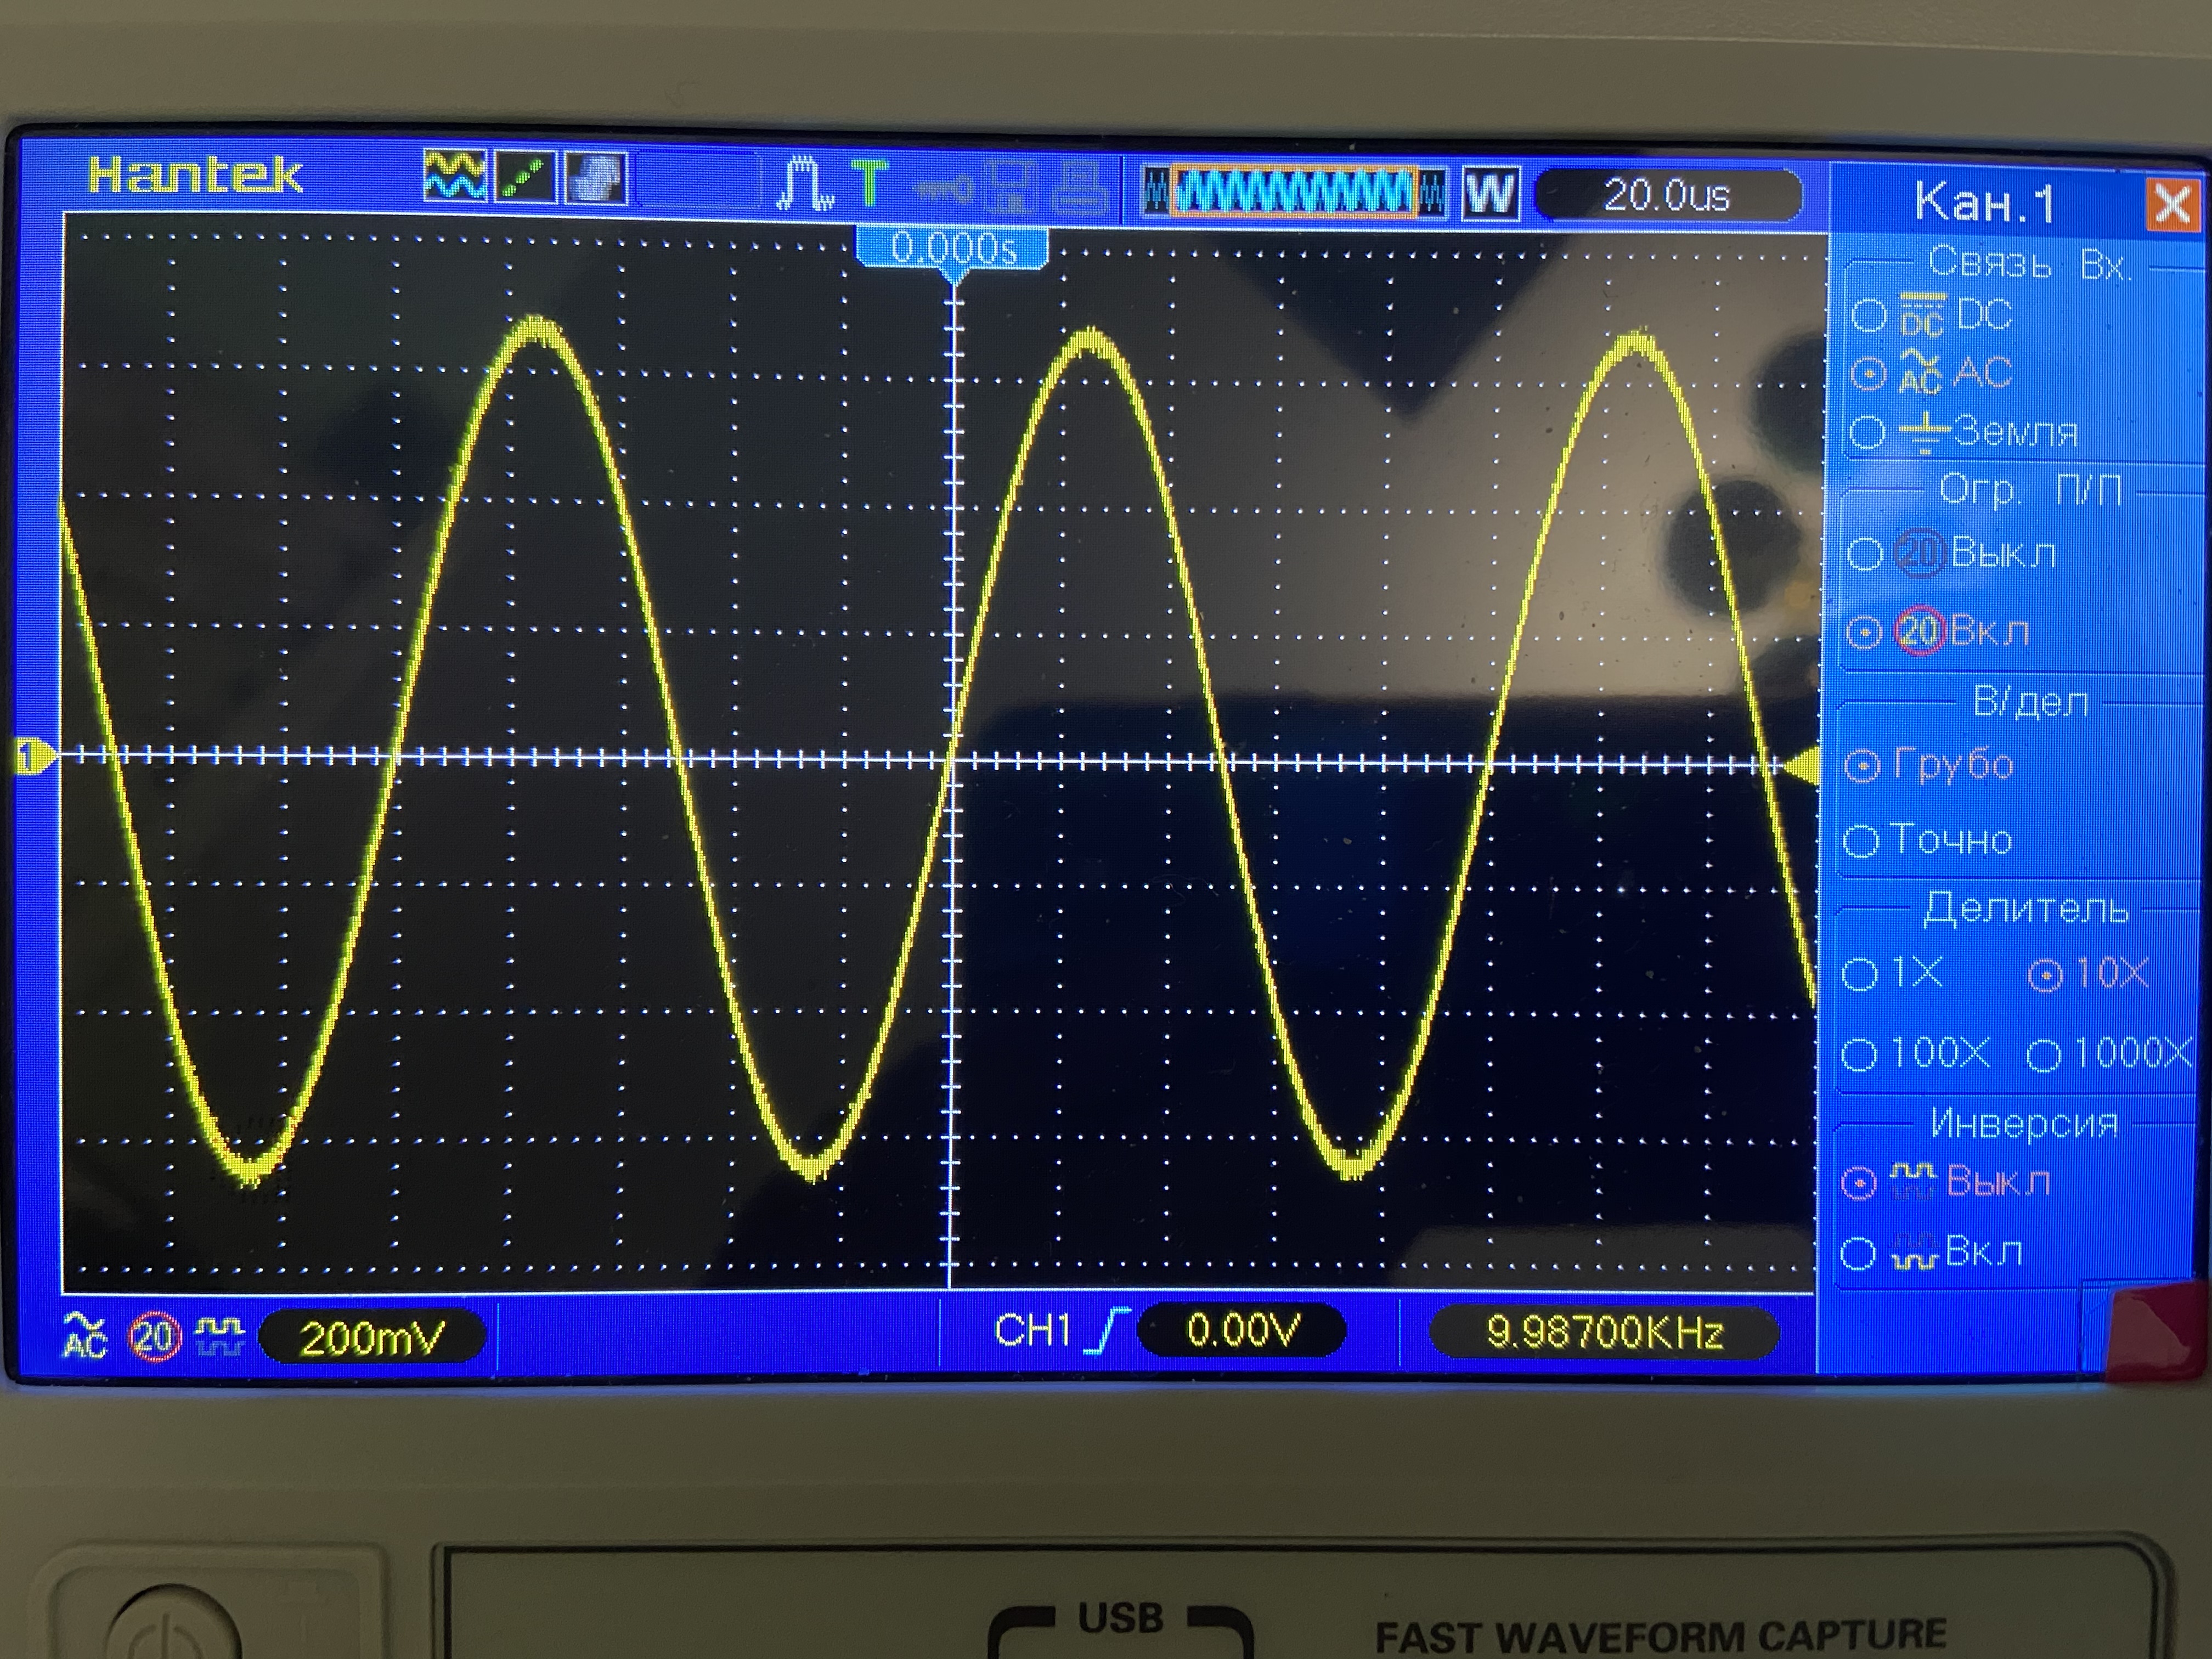Enable inversion with Вкл option
The height and width of the screenshot is (1659, 2212).
click(x=1858, y=1253)
